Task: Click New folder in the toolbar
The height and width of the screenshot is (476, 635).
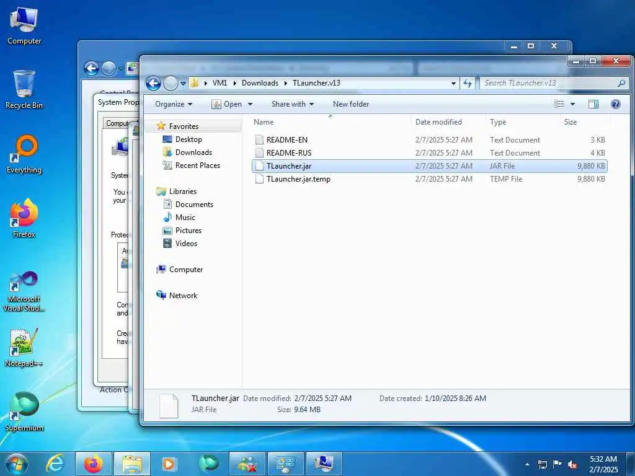Action: click(x=351, y=104)
